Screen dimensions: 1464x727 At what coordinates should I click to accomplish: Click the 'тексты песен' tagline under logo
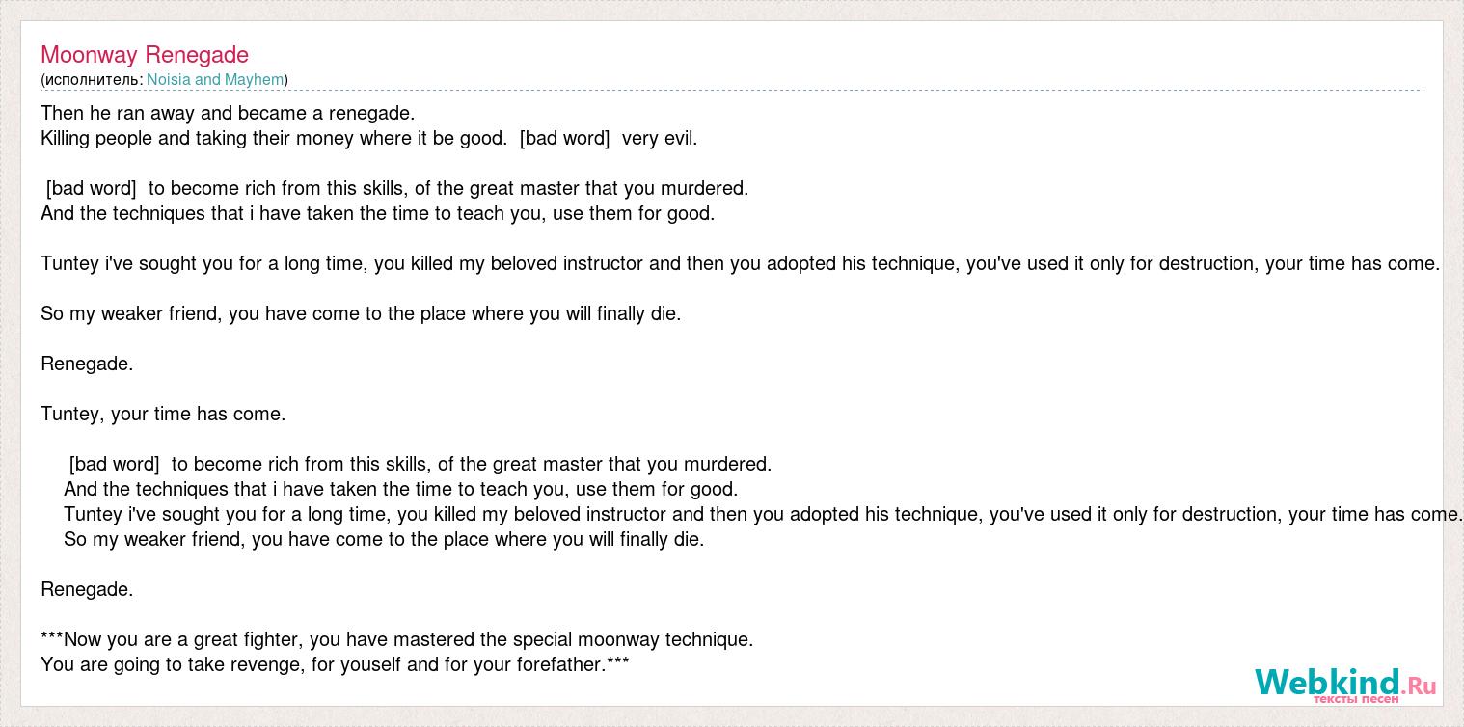1356,699
